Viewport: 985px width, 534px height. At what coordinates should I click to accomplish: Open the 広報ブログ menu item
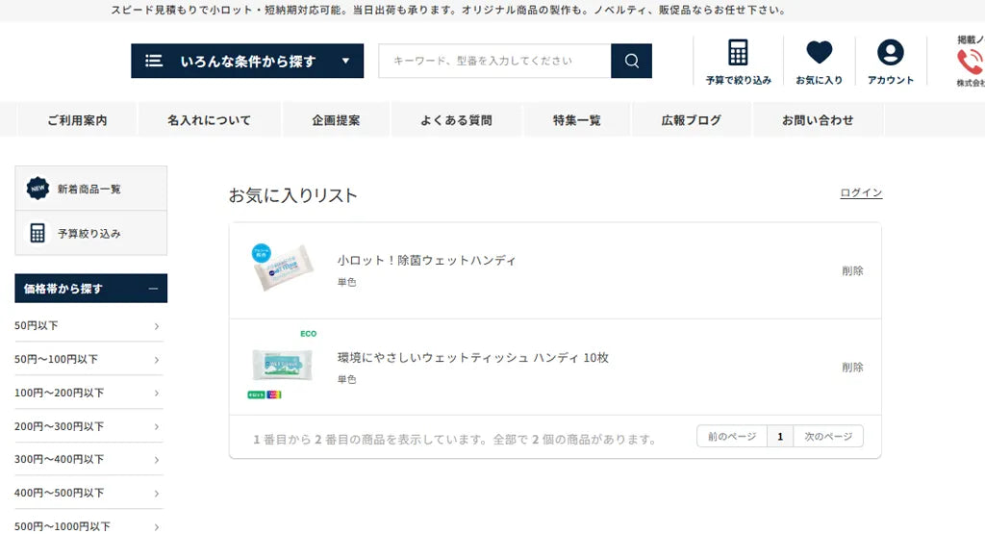click(691, 120)
